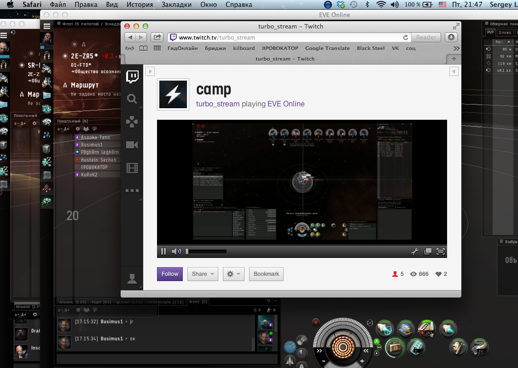518x368 pixels.
Task: Open Twitch user profile icon in sidebar
Action: pos(132,279)
